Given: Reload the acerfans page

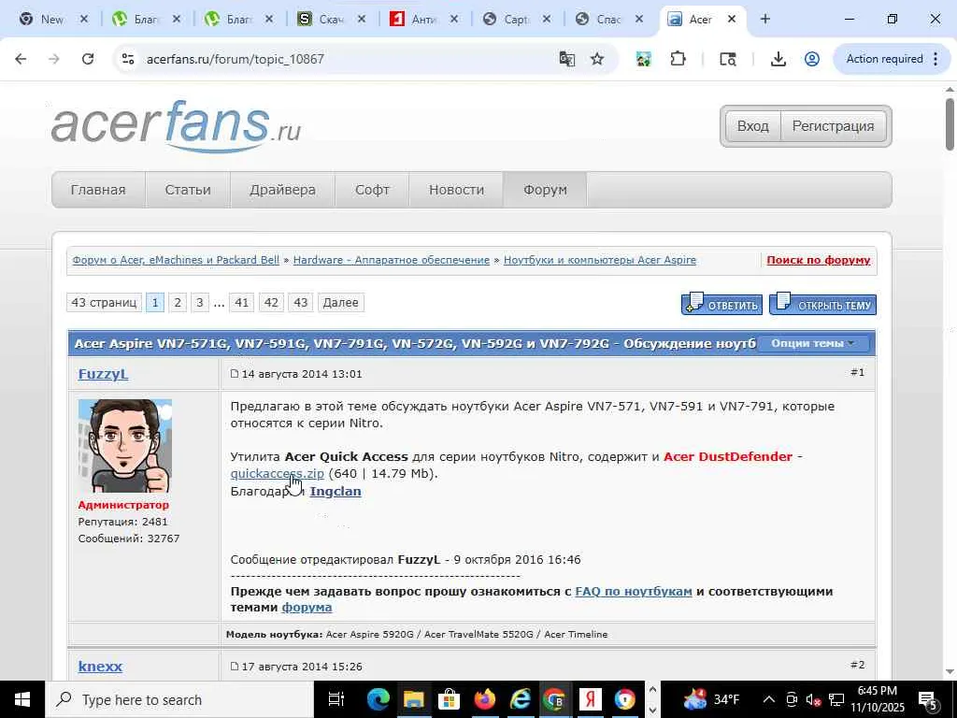Looking at the screenshot, I should click(88, 59).
